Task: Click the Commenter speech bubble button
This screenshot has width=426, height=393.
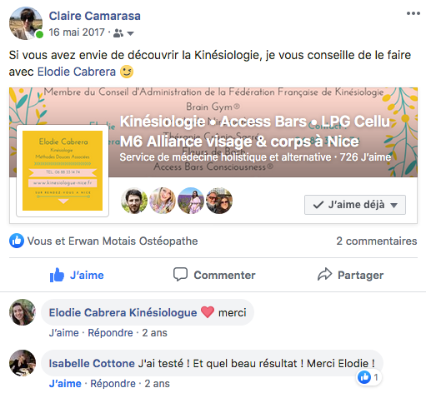Action: (x=214, y=275)
